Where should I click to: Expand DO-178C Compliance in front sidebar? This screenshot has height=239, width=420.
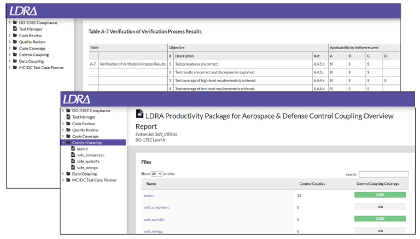[x=63, y=110]
